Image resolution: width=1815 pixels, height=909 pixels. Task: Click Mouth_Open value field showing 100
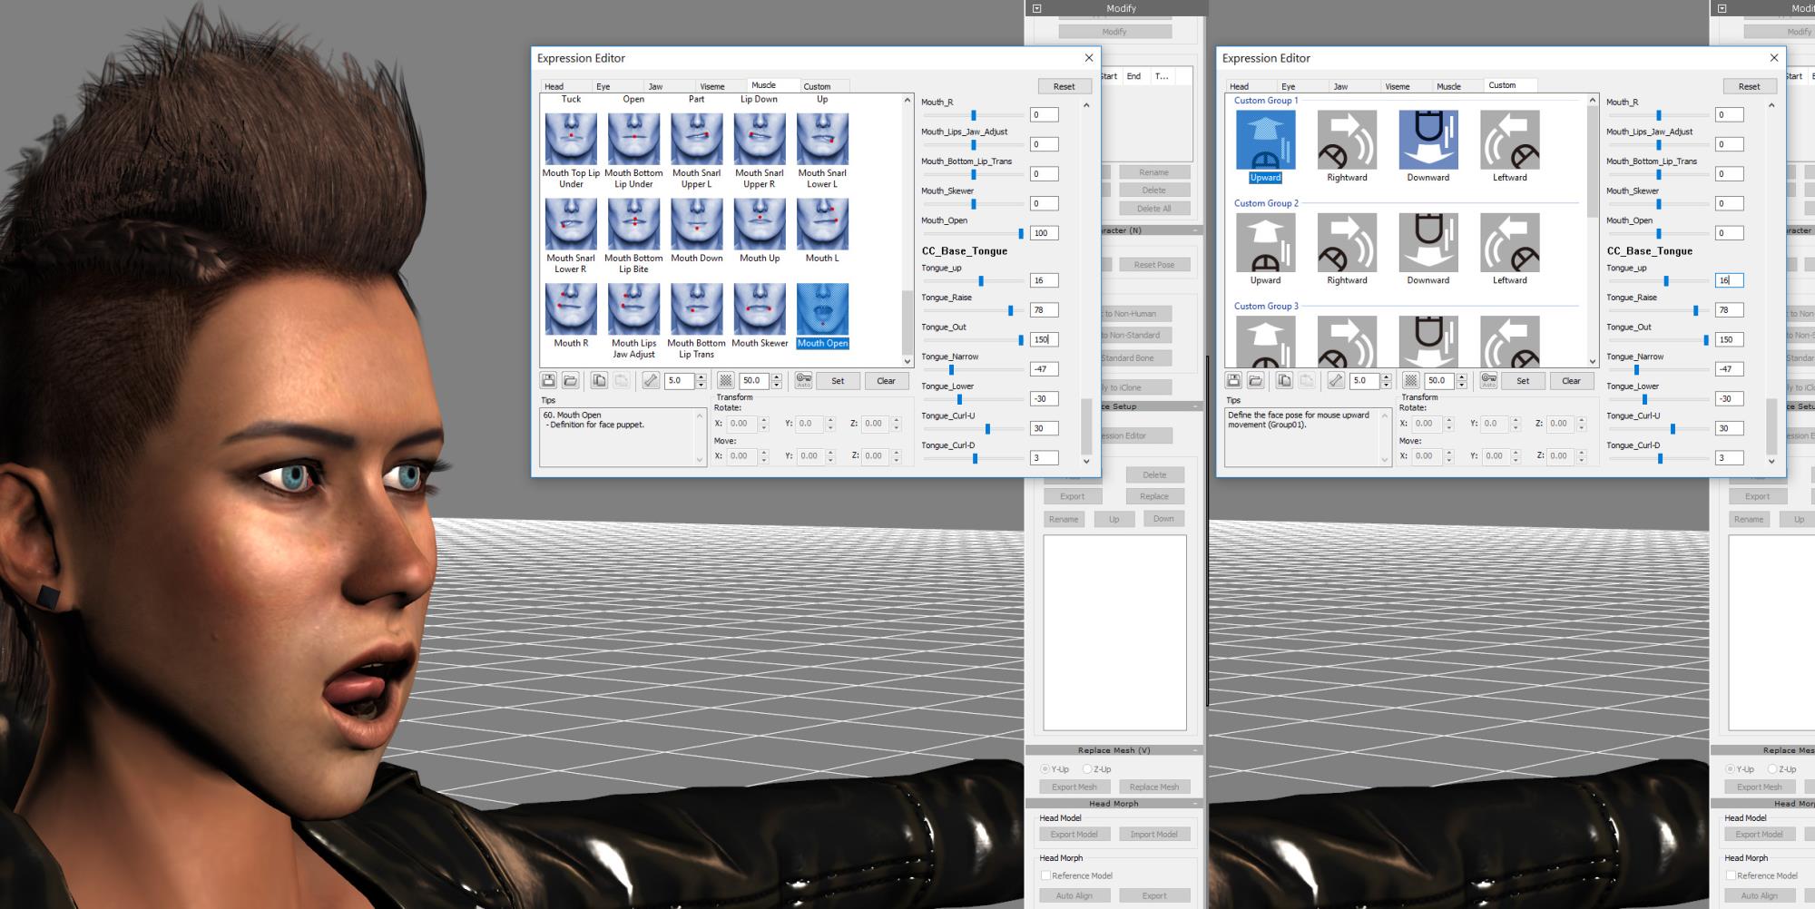click(1044, 233)
